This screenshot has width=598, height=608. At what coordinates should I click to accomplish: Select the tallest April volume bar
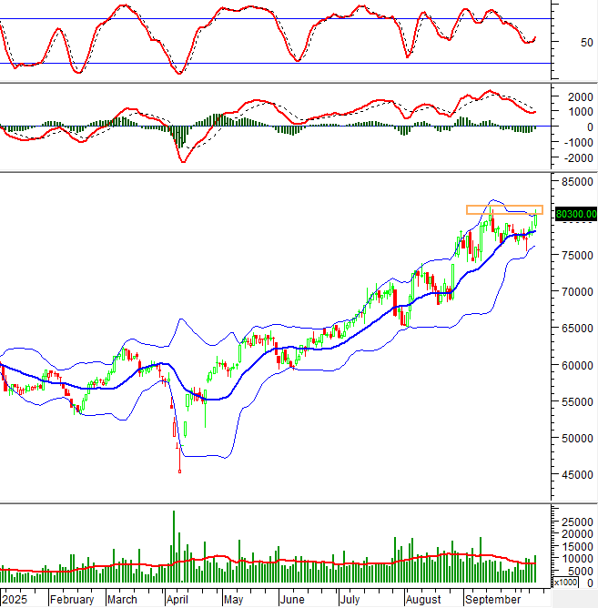pyautogui.click(x=174, y=546)
